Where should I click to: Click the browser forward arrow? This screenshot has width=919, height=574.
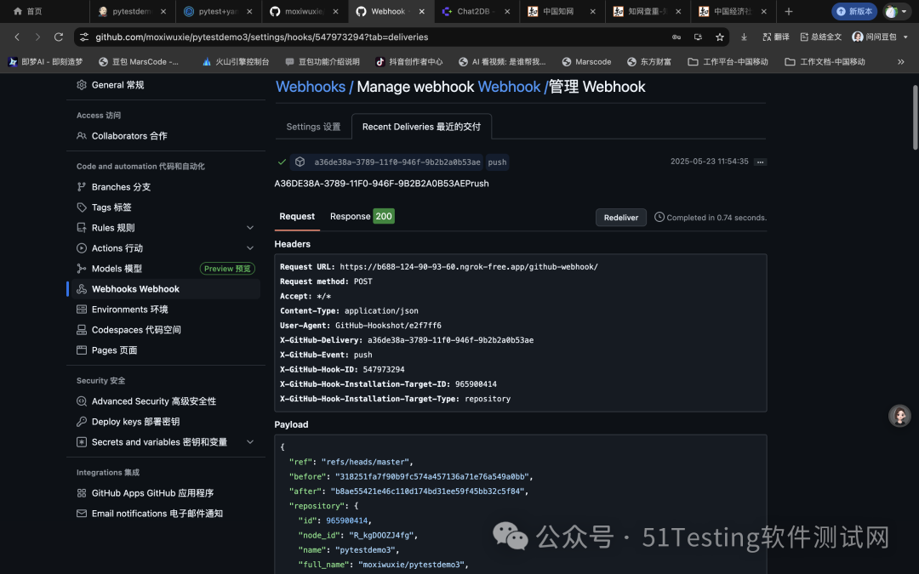pos(37,37)
